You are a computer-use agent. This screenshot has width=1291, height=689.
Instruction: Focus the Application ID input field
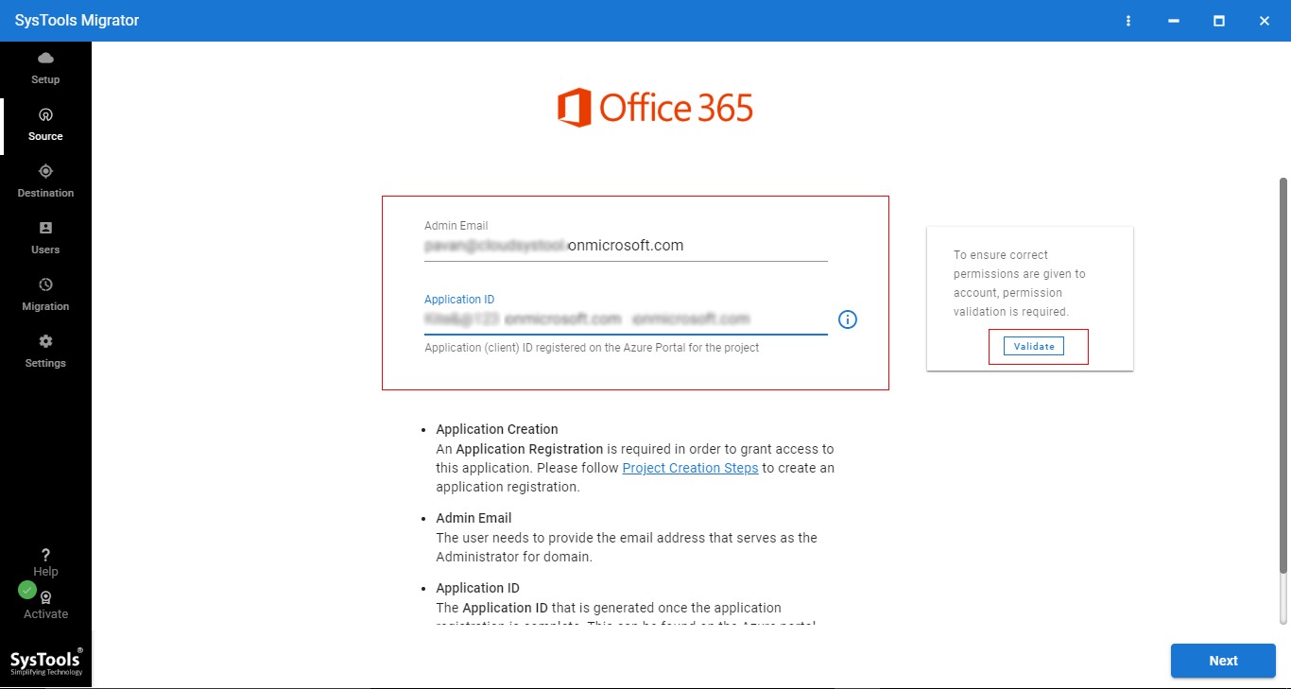click(624, 319)
